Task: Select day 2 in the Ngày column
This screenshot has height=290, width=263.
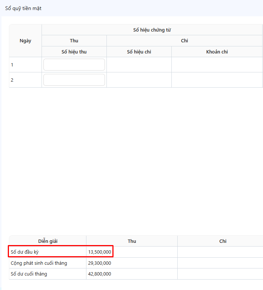Action: (x=12, y=80)
